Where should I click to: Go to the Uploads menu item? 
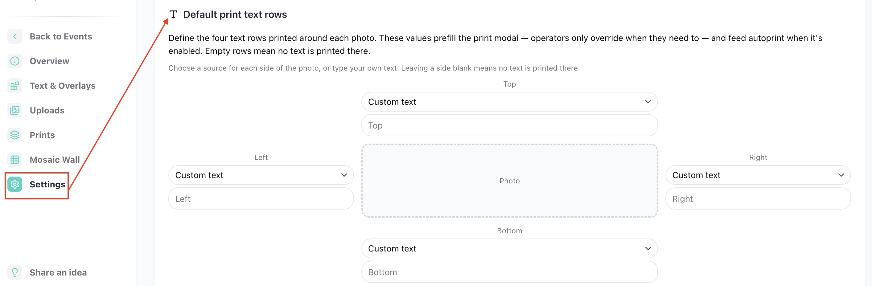[x=47, y=110]
